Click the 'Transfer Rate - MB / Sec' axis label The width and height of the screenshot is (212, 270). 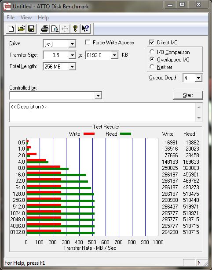[x=90, y=248]
